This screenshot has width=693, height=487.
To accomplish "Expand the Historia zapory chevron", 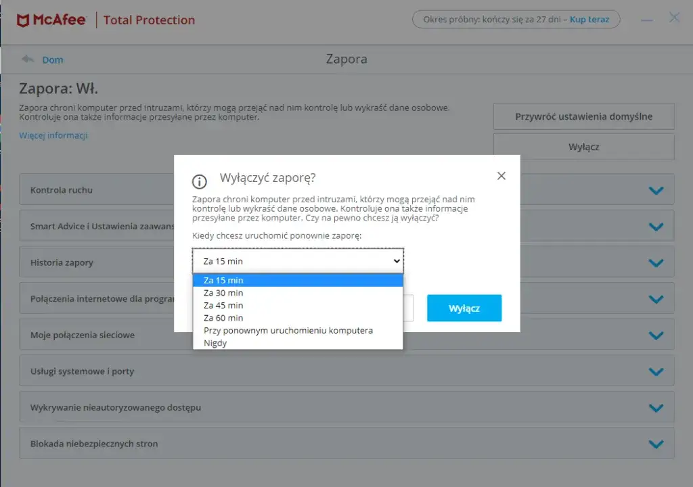I will pyautogui.click(x=656, y=263).
